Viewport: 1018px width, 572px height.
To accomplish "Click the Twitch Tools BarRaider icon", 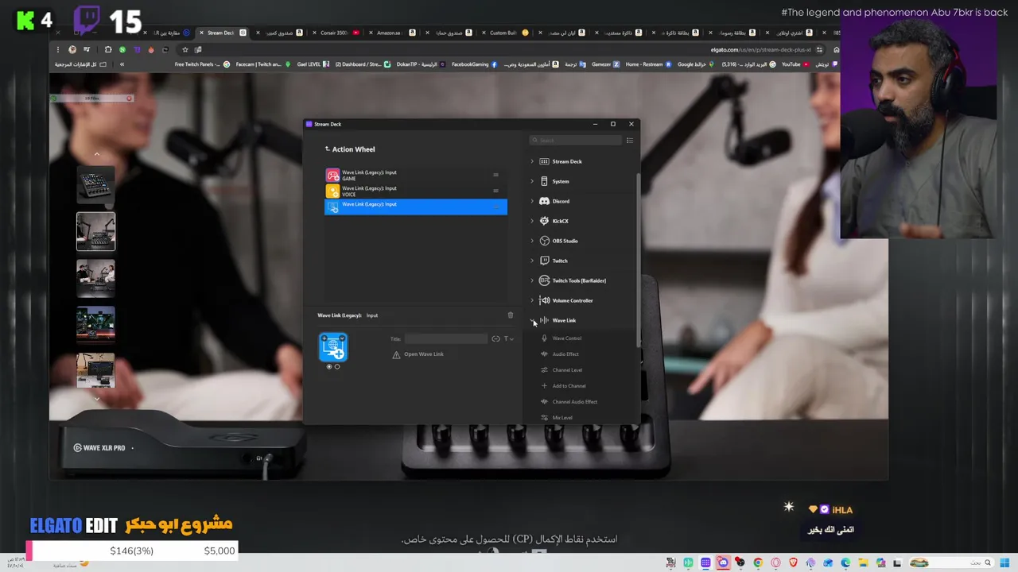I will tap(544, 280).
